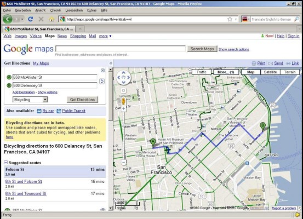Click the 'here' link in beta notice

[9, 137]
